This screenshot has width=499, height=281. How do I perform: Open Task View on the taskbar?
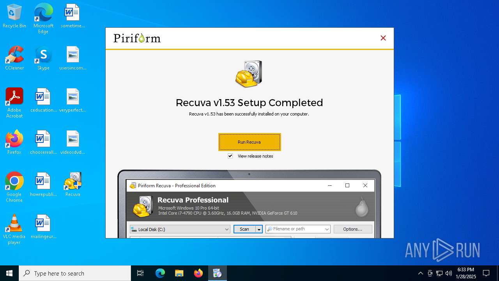[140, 273]
